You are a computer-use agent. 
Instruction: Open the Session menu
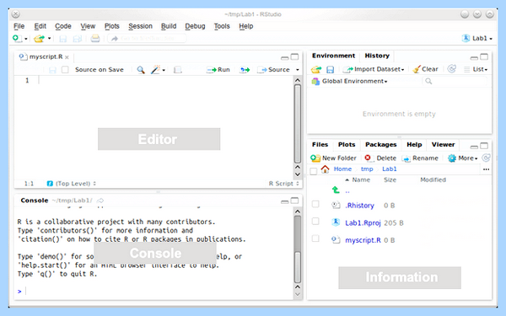[x=140, y=26]
